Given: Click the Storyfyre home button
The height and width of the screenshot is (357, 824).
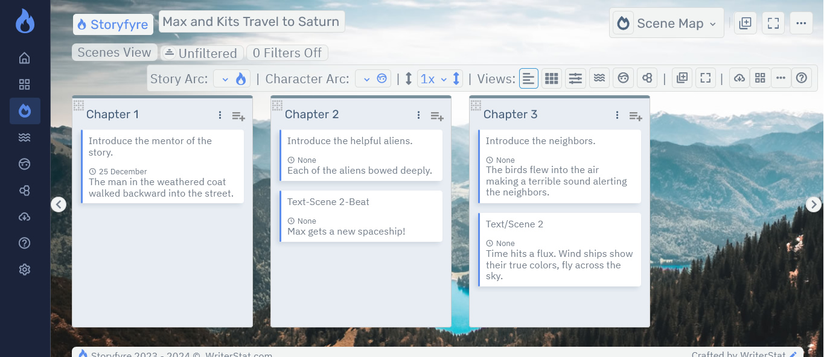Looking at the screenshot, I should pyautogui.click(x=113, y=24).
